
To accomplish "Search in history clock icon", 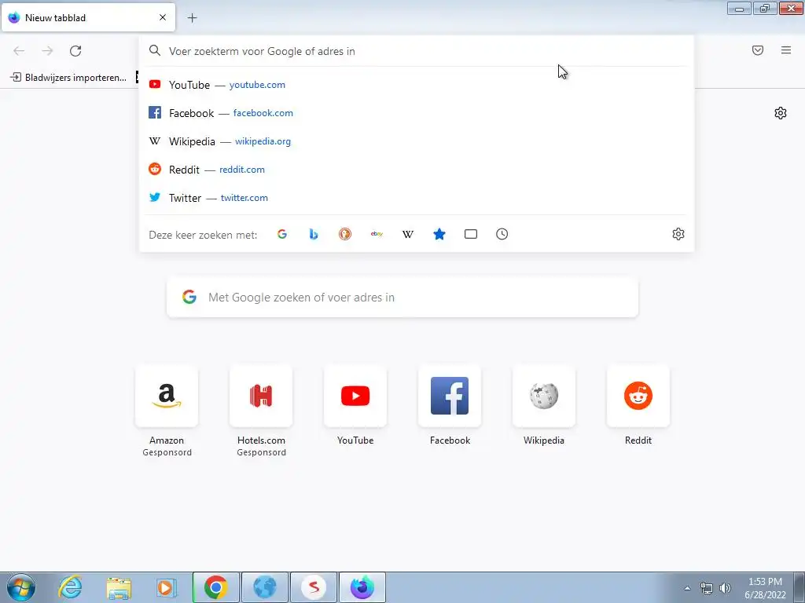I will tap(502, 234).
